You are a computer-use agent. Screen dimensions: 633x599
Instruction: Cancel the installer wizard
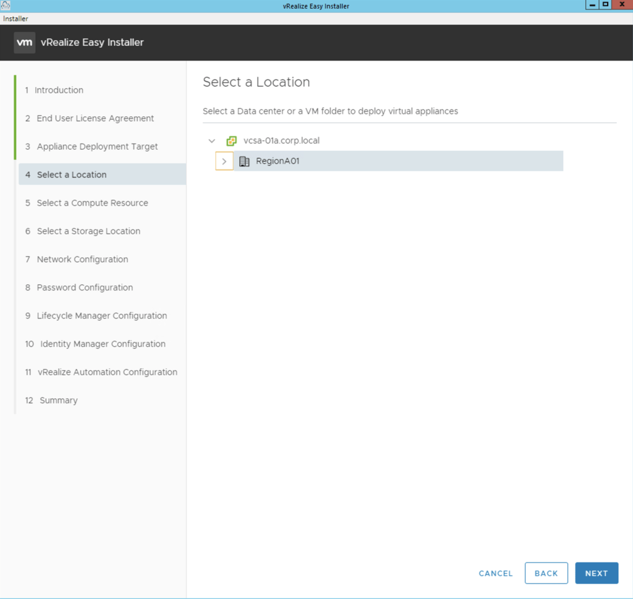[x=495, y=573]
